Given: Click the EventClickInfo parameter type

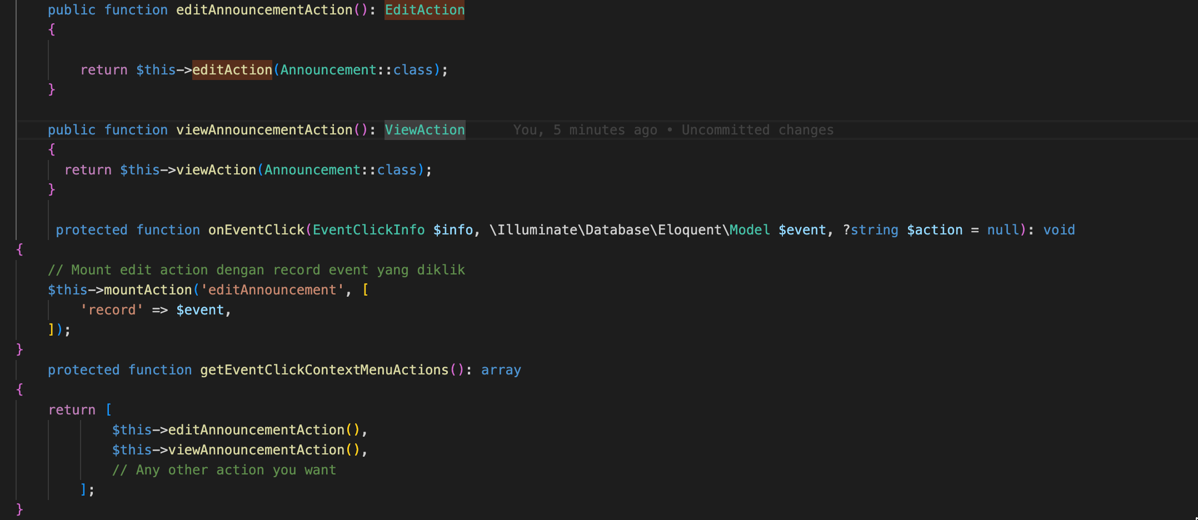Looking at the screenshot, I should (x=368, y=230).
